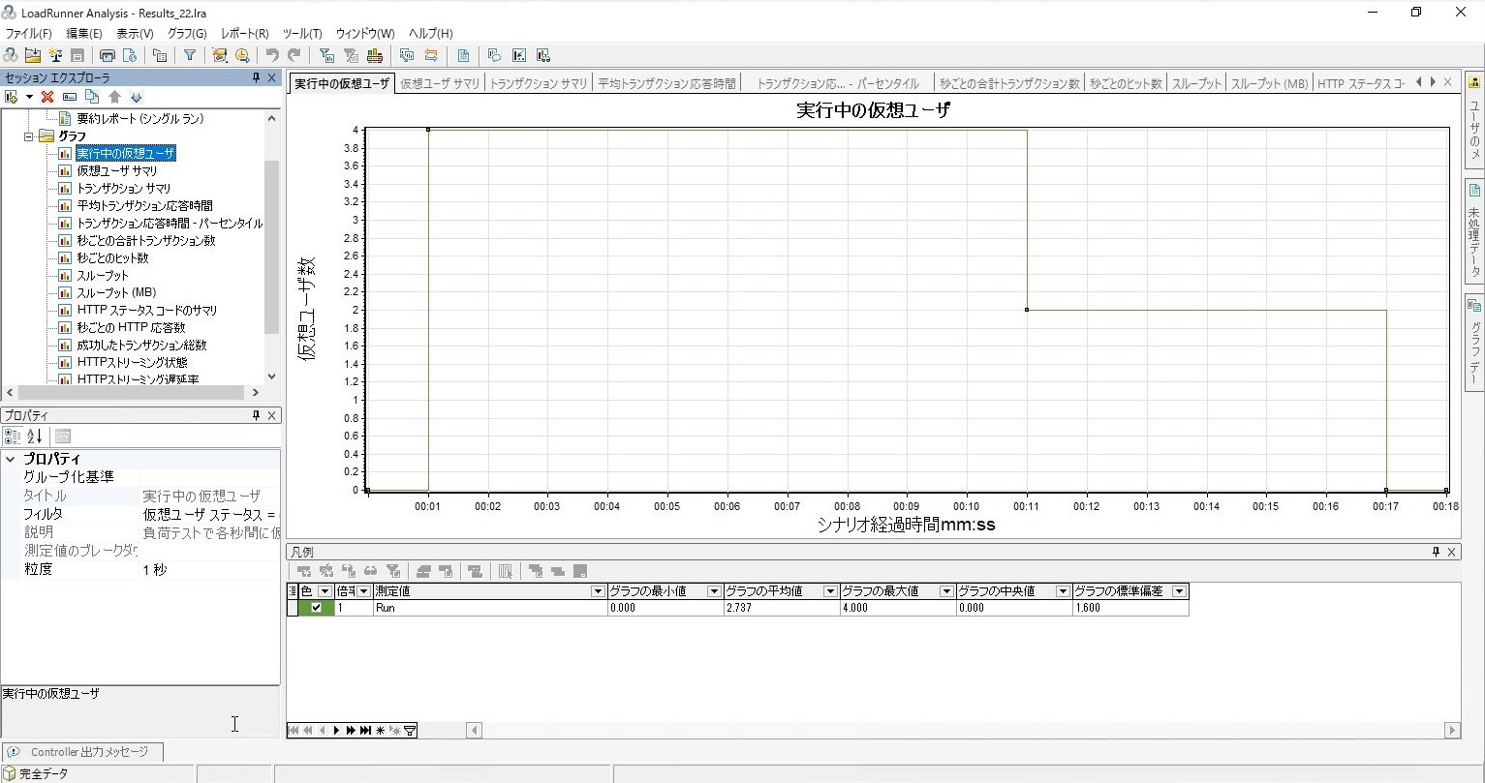Screen dimensions: 1485x783
Task: Click the document report icon in toolbar
Action: click(464, 55)
